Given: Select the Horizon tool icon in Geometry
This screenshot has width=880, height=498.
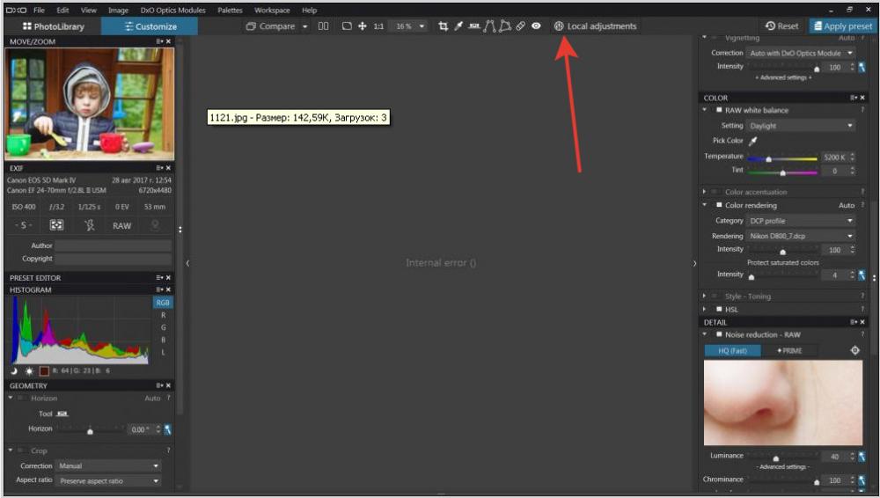Looking at the screenshot, I should tap(62, 414).
